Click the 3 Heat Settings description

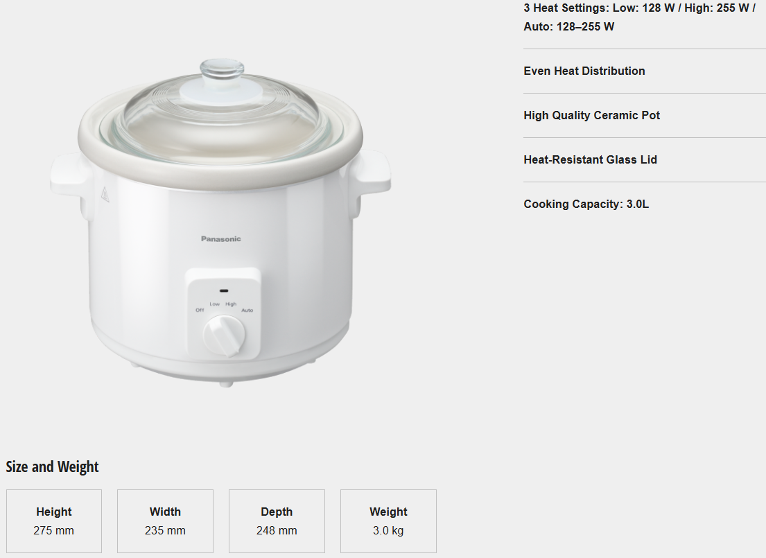pyautogui.click(x=639, y=17)
